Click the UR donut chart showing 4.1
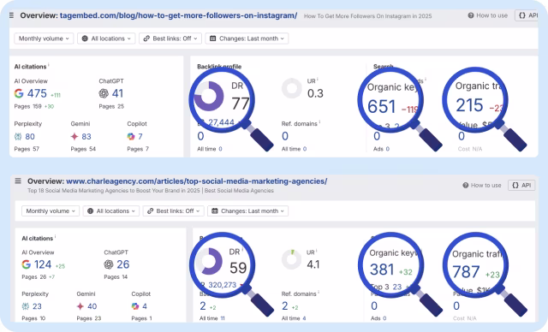The image size is (548, 332). coord(291,259)
